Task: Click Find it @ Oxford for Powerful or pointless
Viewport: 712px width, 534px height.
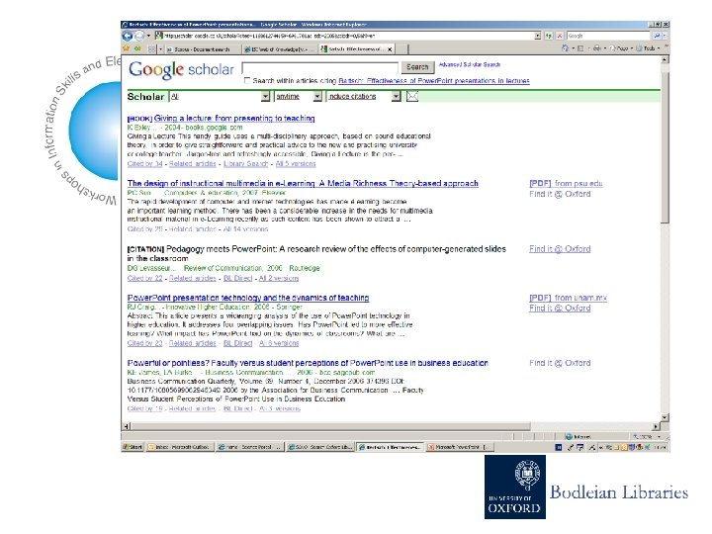Action: [x=560, y=363]
